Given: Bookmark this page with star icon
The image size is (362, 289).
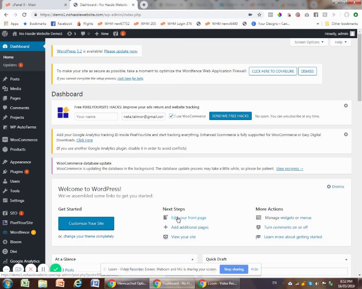Looking at the screenshot, I should (259, 15).
